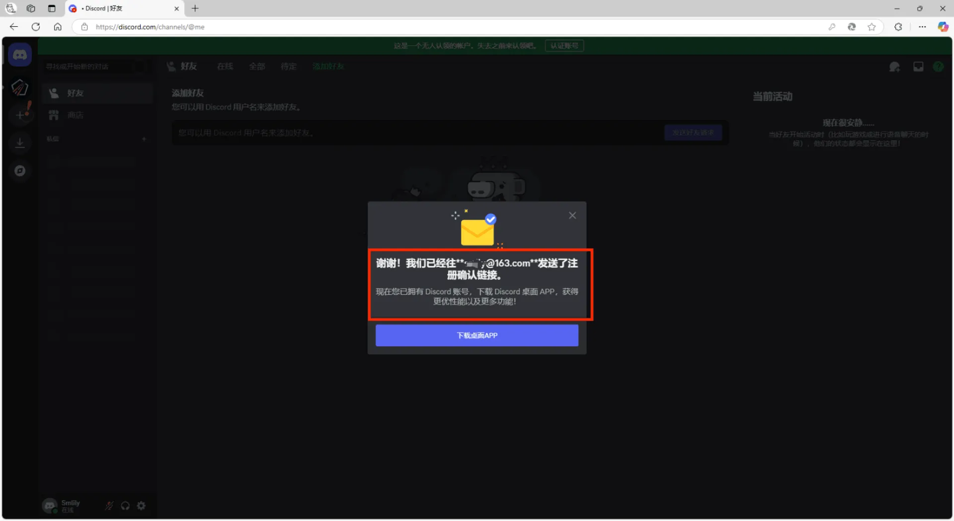Open the server icon below Discord home
This screenshot has height=521, width=954.
20,87
